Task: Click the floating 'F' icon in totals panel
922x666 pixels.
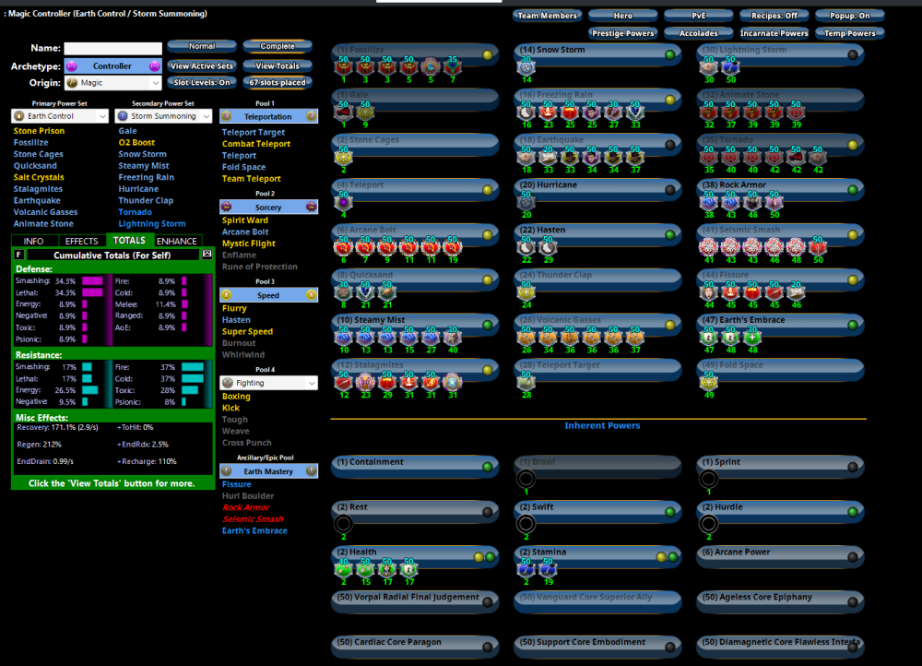Action: (19, 254)
